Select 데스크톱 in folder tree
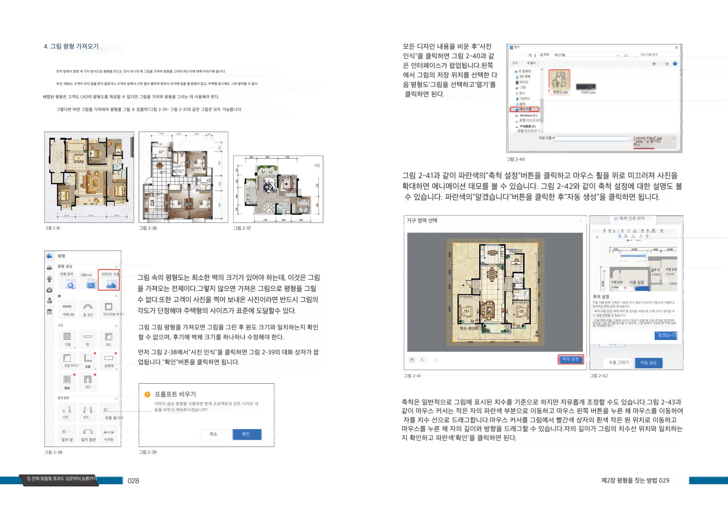The image size is (728, 510). click(x=525, y=109)
